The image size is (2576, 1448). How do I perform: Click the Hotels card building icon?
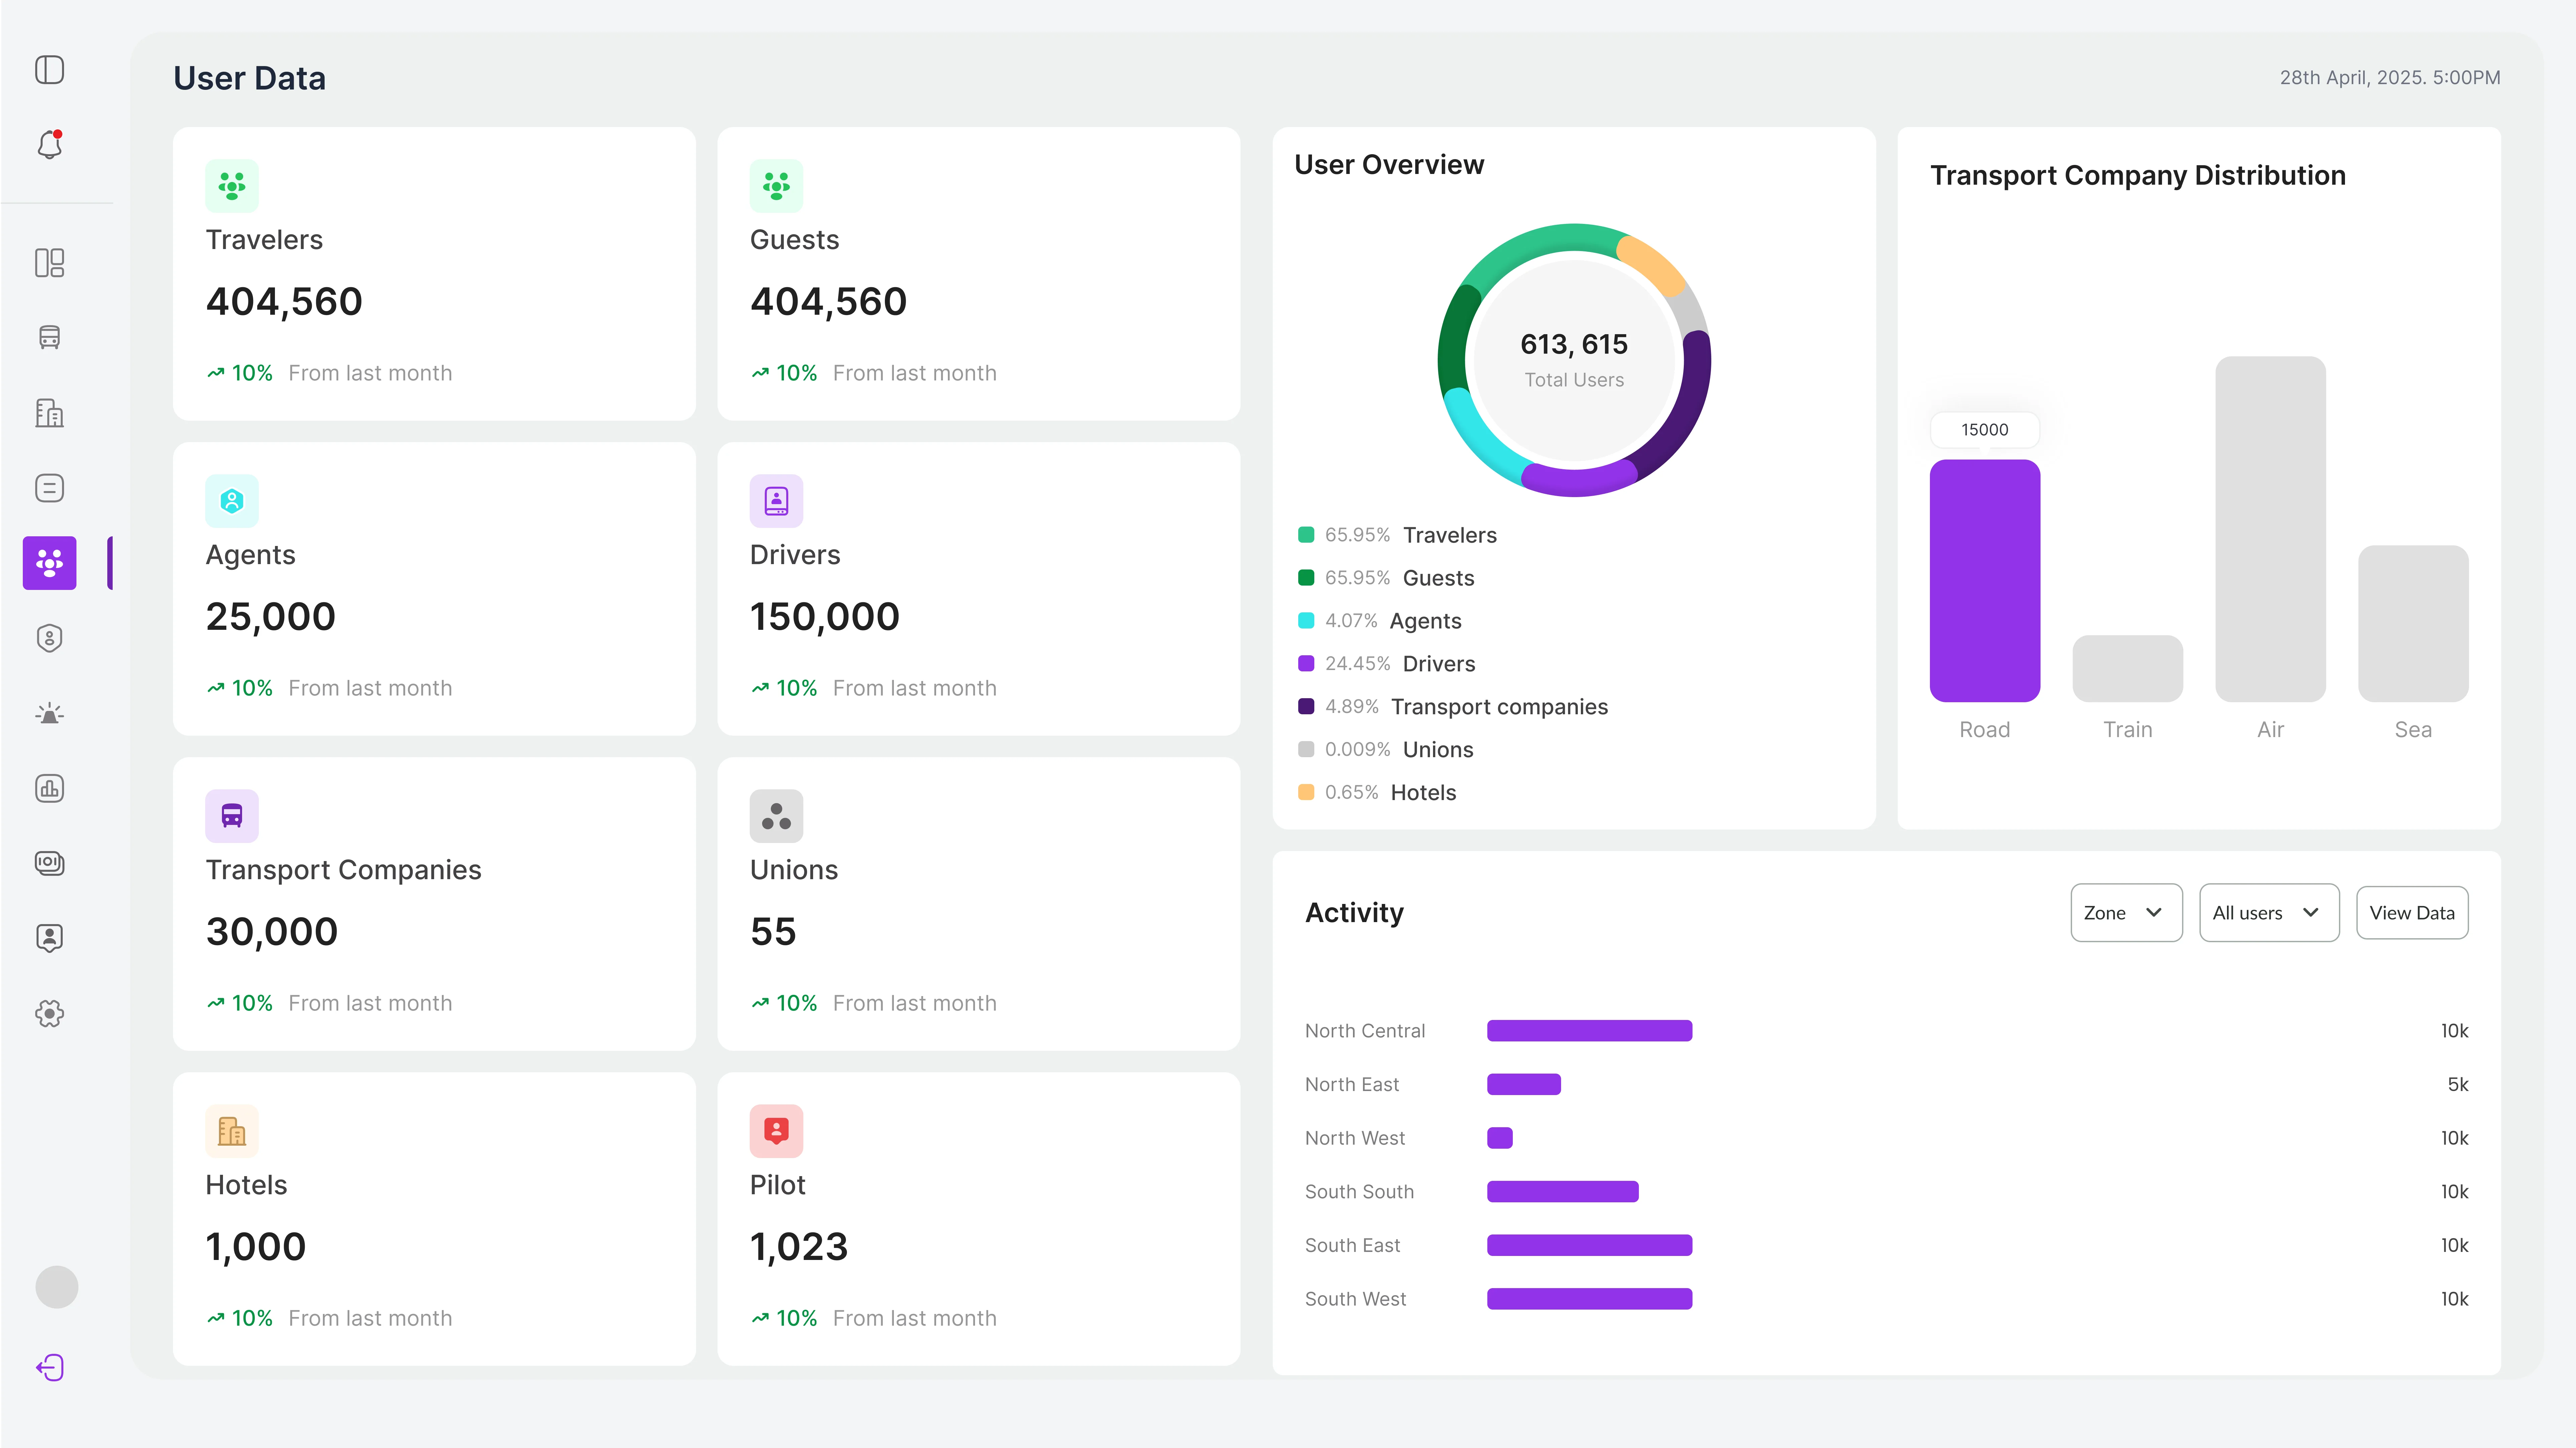click(x=232, y=1131)
